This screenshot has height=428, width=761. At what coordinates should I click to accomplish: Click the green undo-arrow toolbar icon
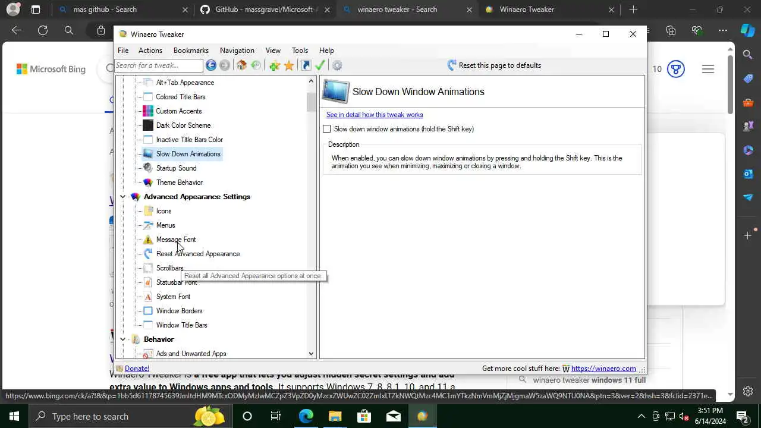click(256, 65)
